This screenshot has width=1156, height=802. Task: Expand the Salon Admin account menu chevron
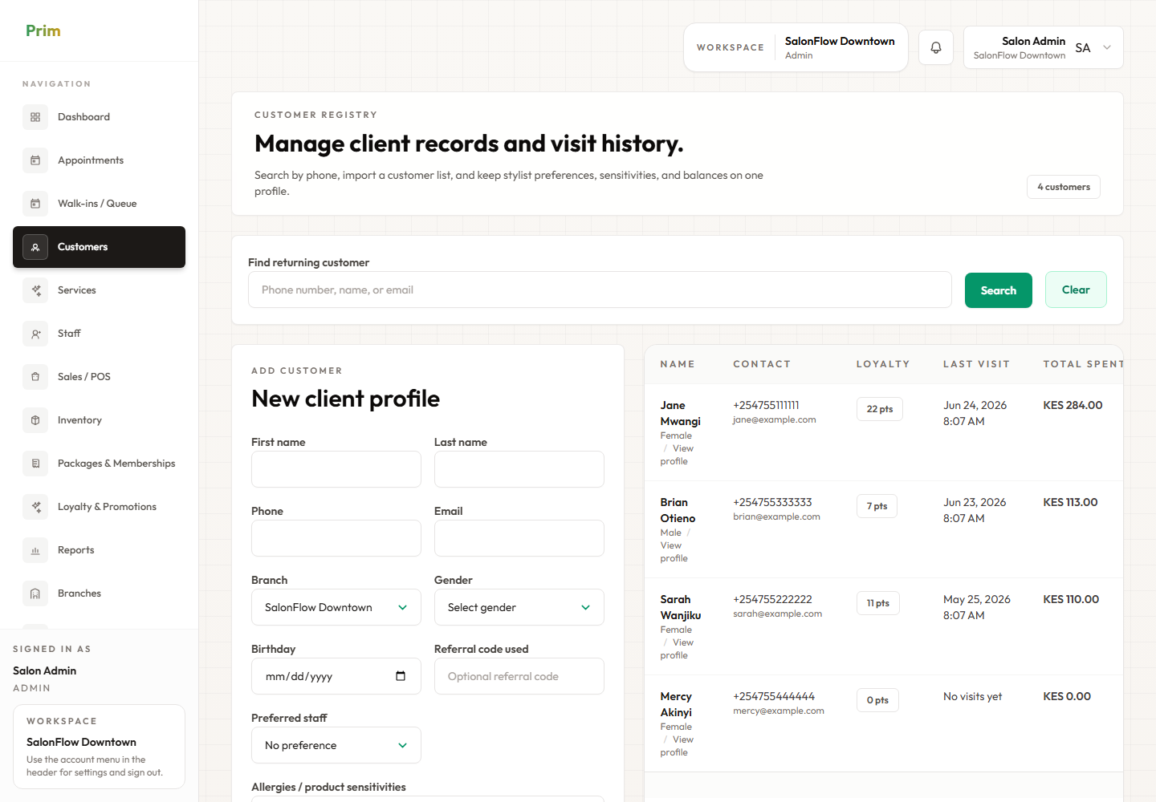(x=1107, y=47)
